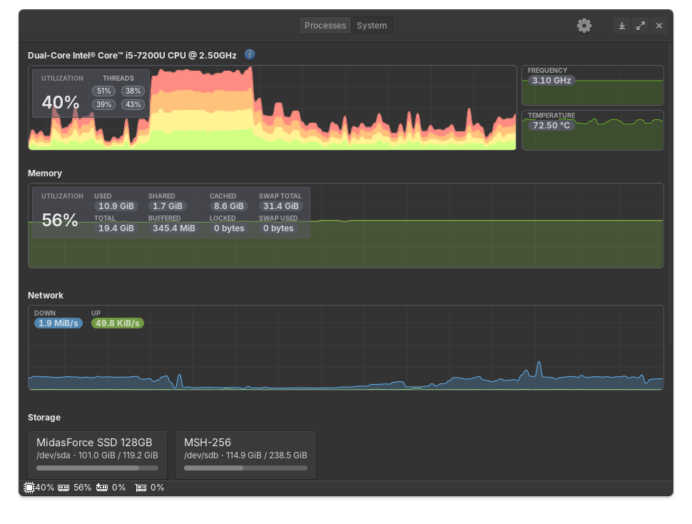Click the expand fullscreen arrows icon
692x524 pixels.
[641, 26]
